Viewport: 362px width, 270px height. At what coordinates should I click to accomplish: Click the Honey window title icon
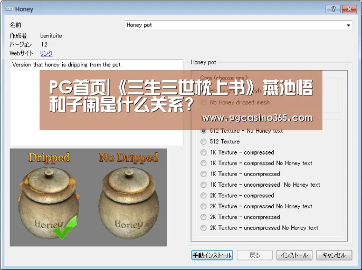(9, 9)
